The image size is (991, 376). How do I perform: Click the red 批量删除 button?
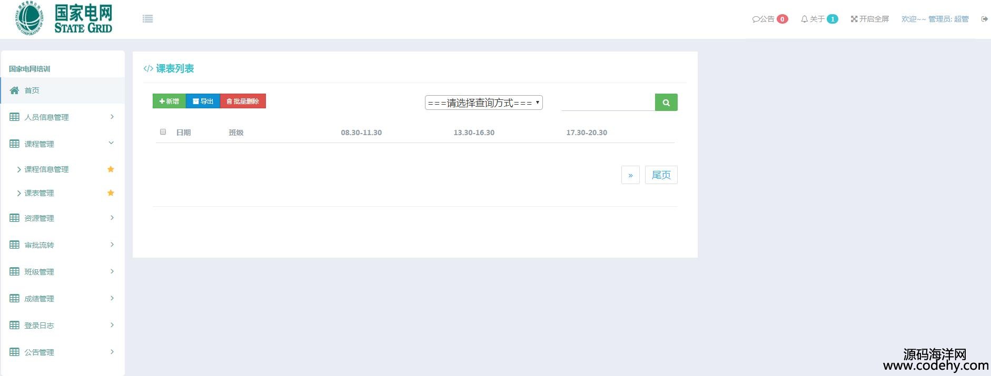(243, 101)
